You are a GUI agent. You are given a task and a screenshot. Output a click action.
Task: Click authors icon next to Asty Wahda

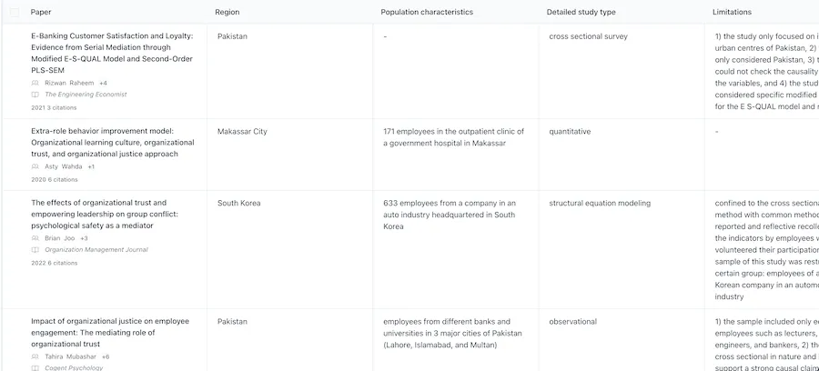(35, 167)
